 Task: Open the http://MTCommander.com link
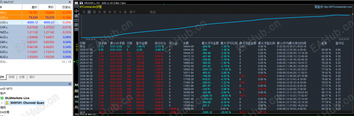[x=338, y=7]
